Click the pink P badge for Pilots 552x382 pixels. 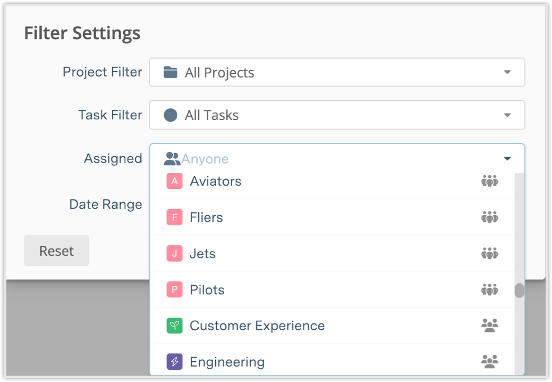[x=174, y=290]
